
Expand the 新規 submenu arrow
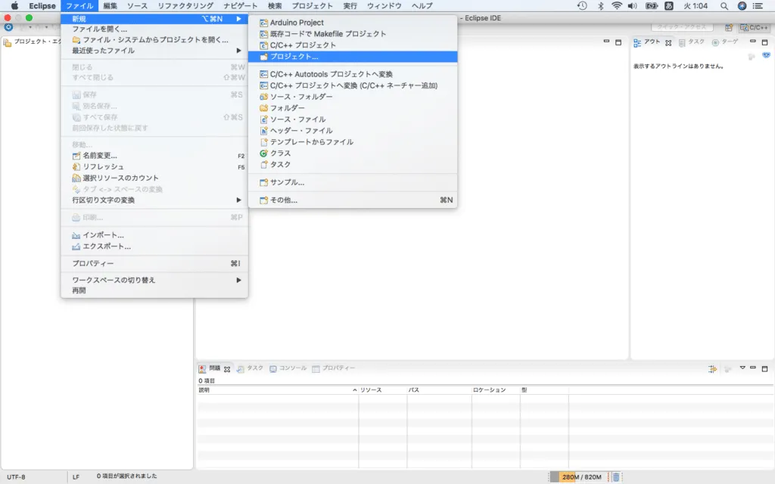pos(238,19)
